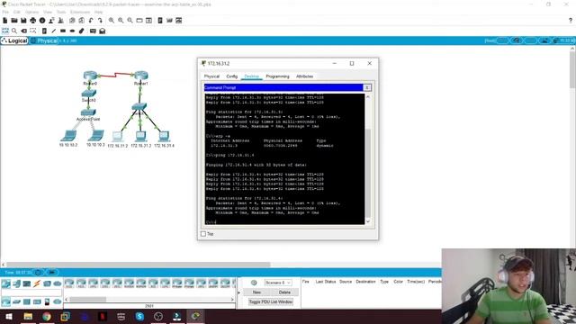This screenshot has width=576, height=324.
Task: Pick the Place Note tool
Action: [x=44, y=31]
